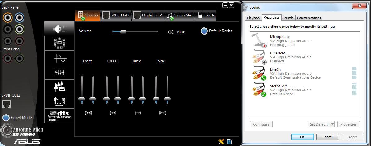The width and height of the screenshot is (371, 146).
Task: Toggle Expert Mode button
Action: 17,118
